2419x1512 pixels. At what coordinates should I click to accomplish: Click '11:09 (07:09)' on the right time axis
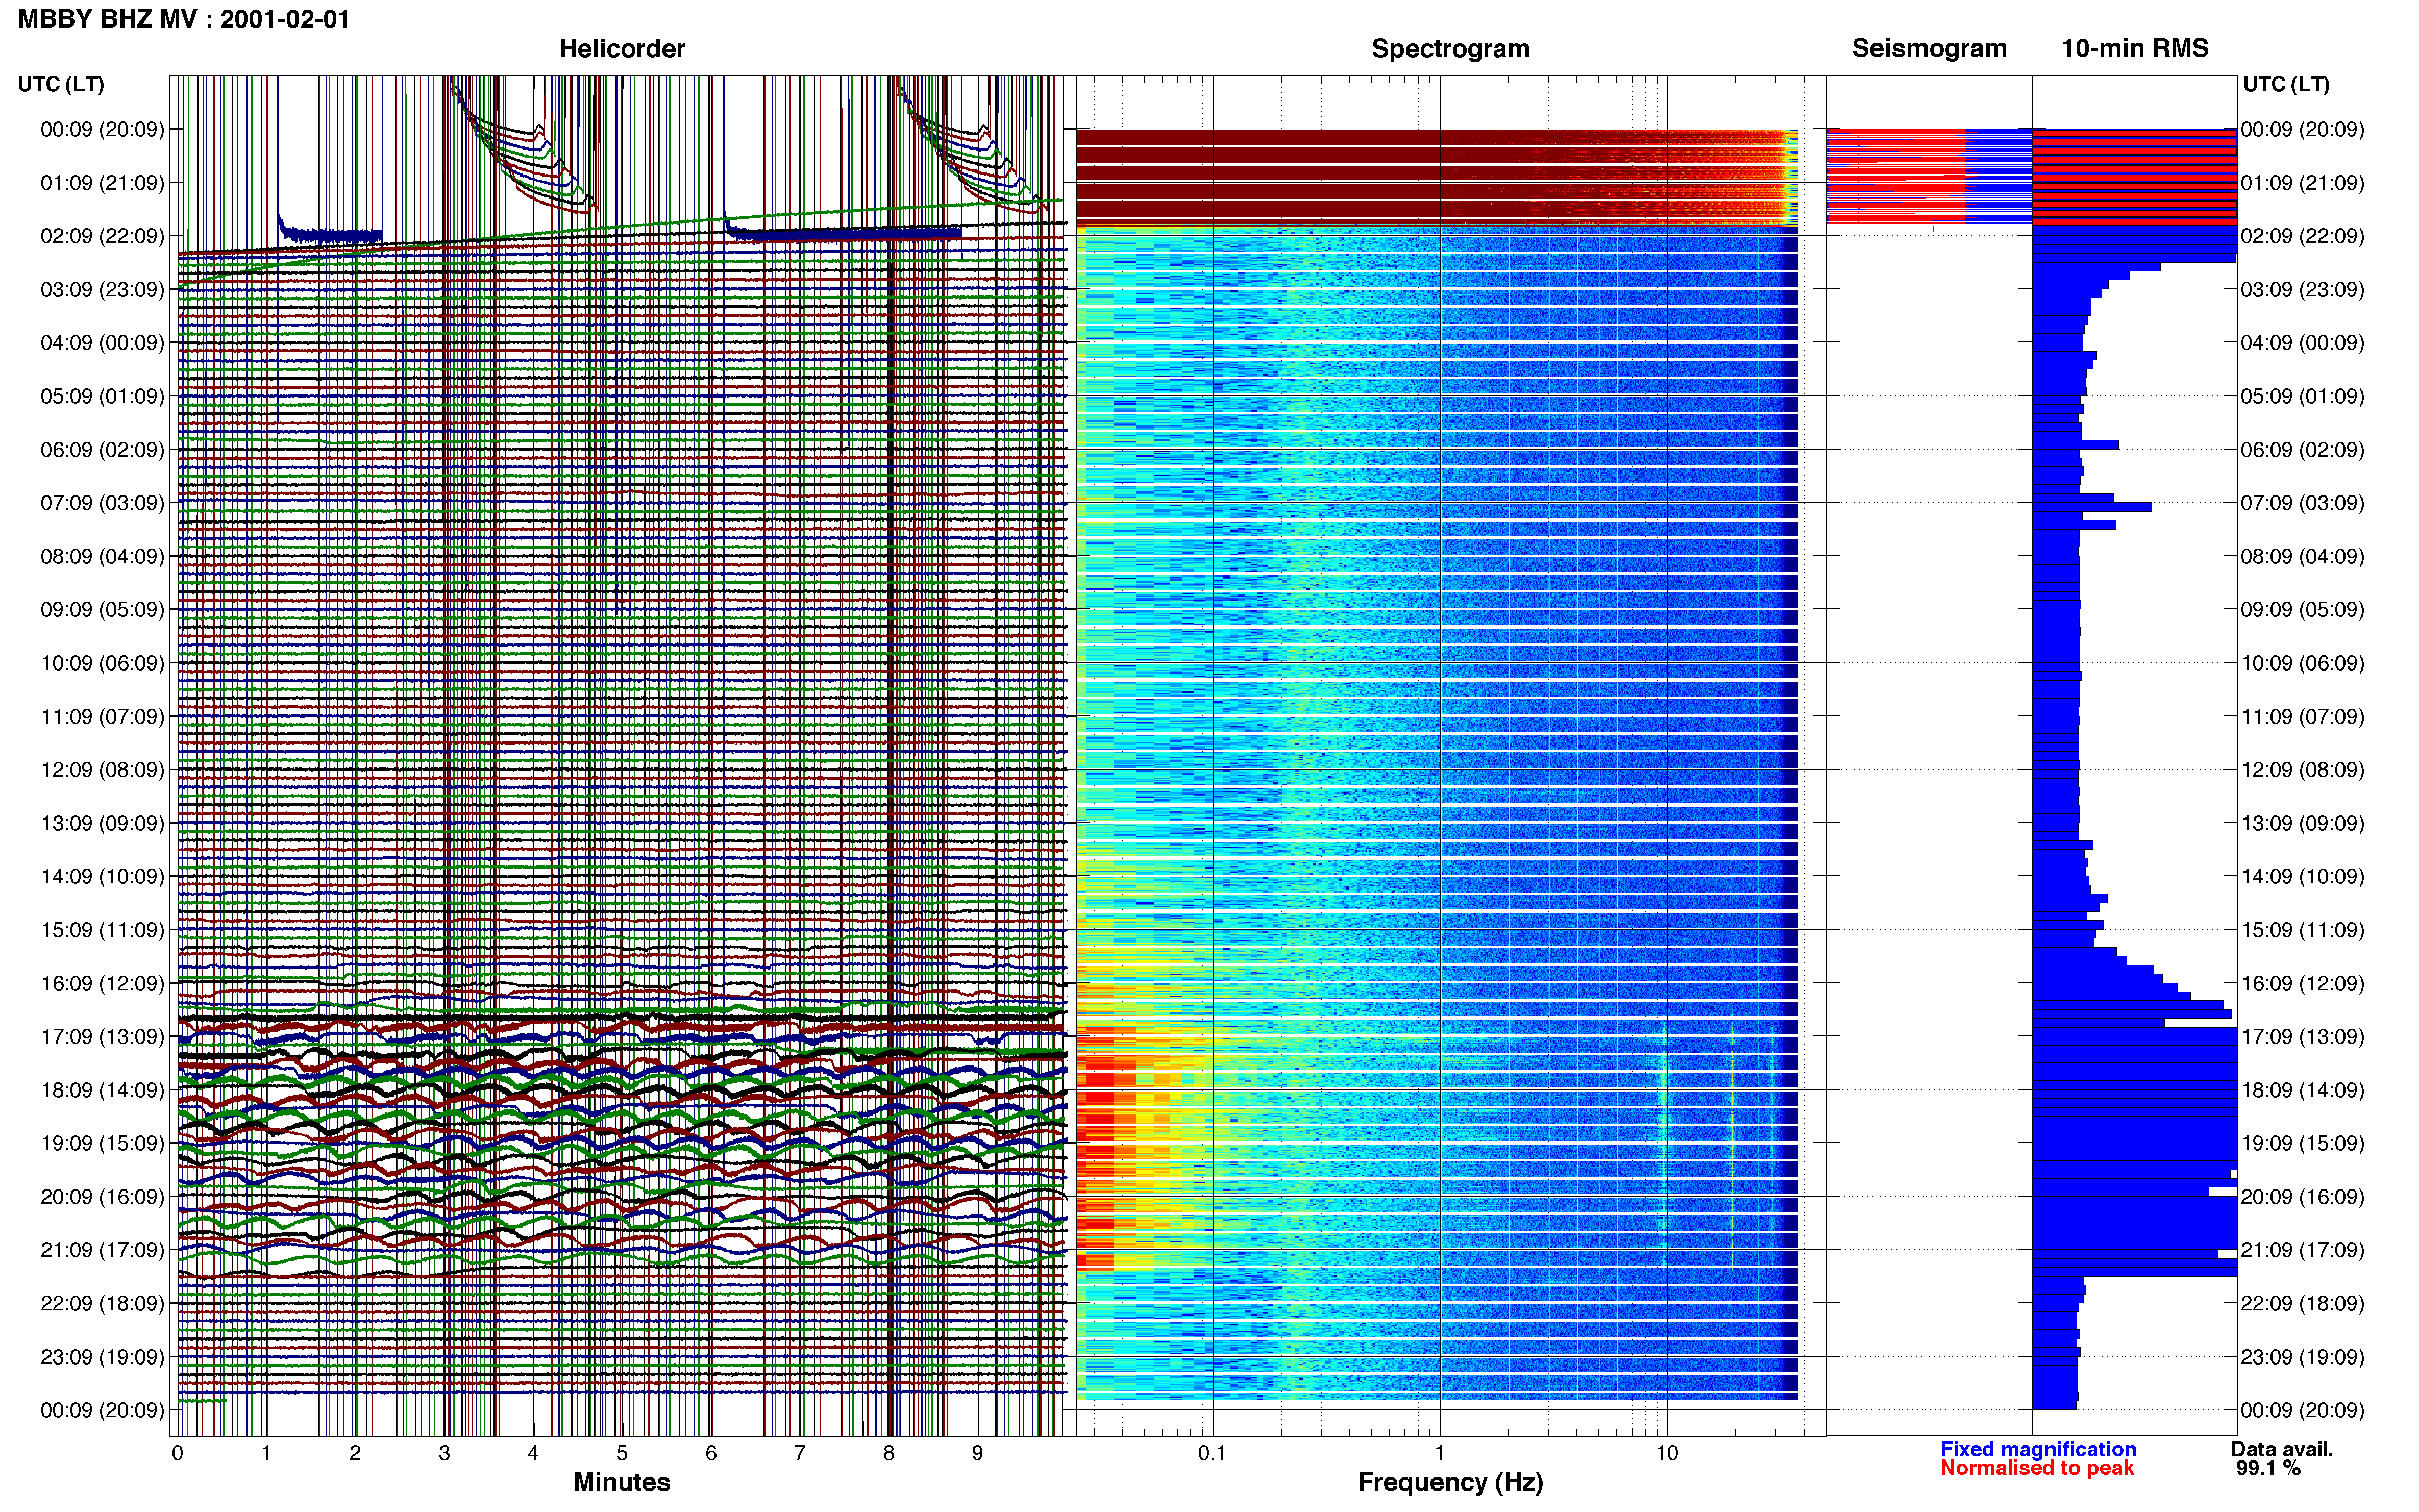pyautogui.click(x=2302, y=717)
